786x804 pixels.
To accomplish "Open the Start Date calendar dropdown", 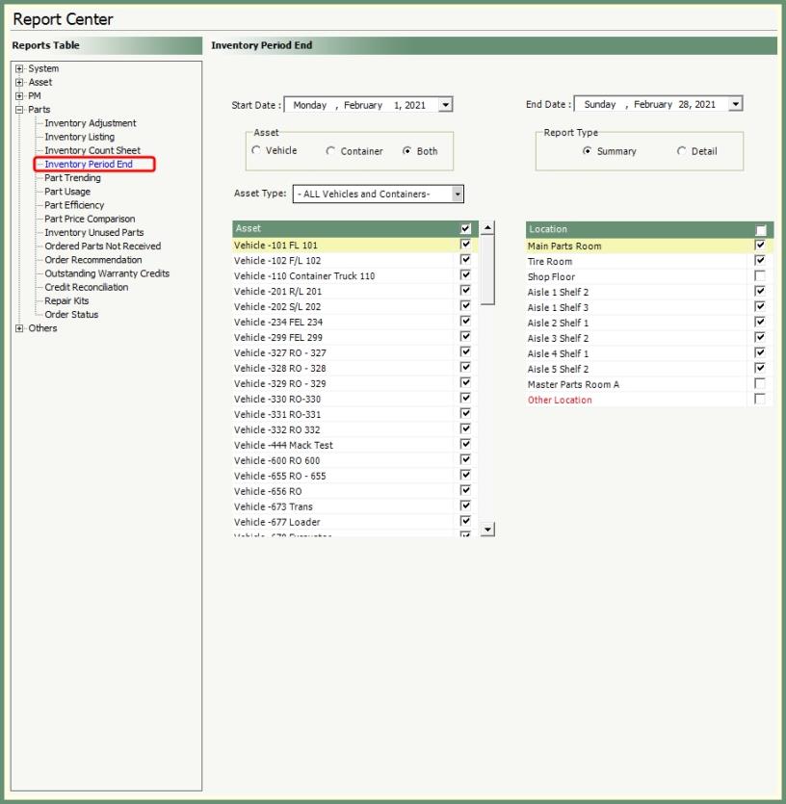I will pyautogui.click(x=444, y=105).
